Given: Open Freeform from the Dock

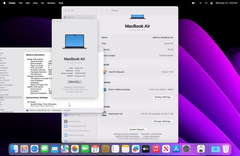Looking at the screenshot, I should (x=136, y=149).
